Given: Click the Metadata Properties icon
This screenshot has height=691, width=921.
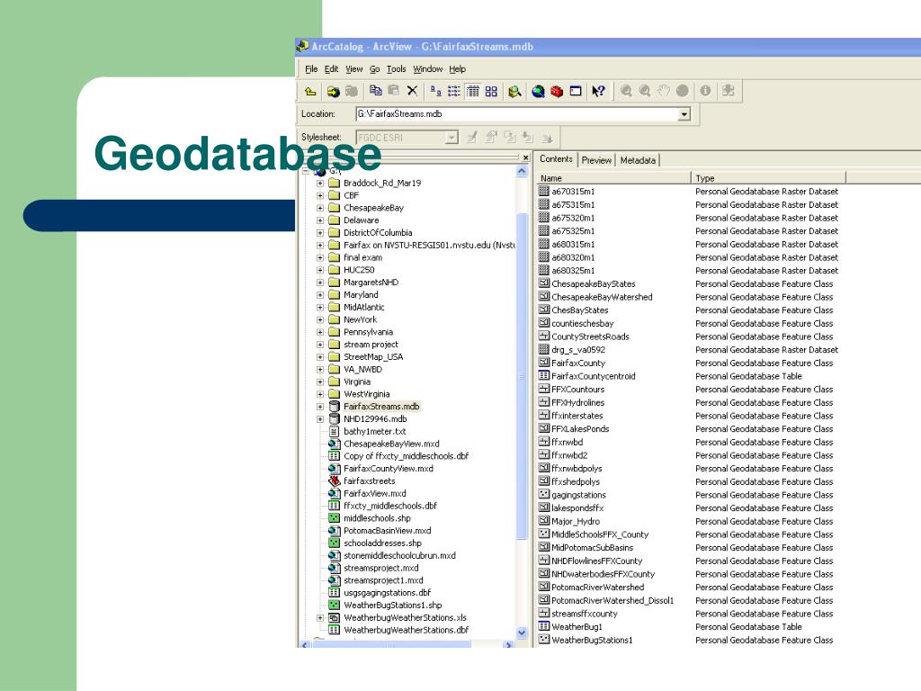Looking at the screenshot, I should (491, 138).
